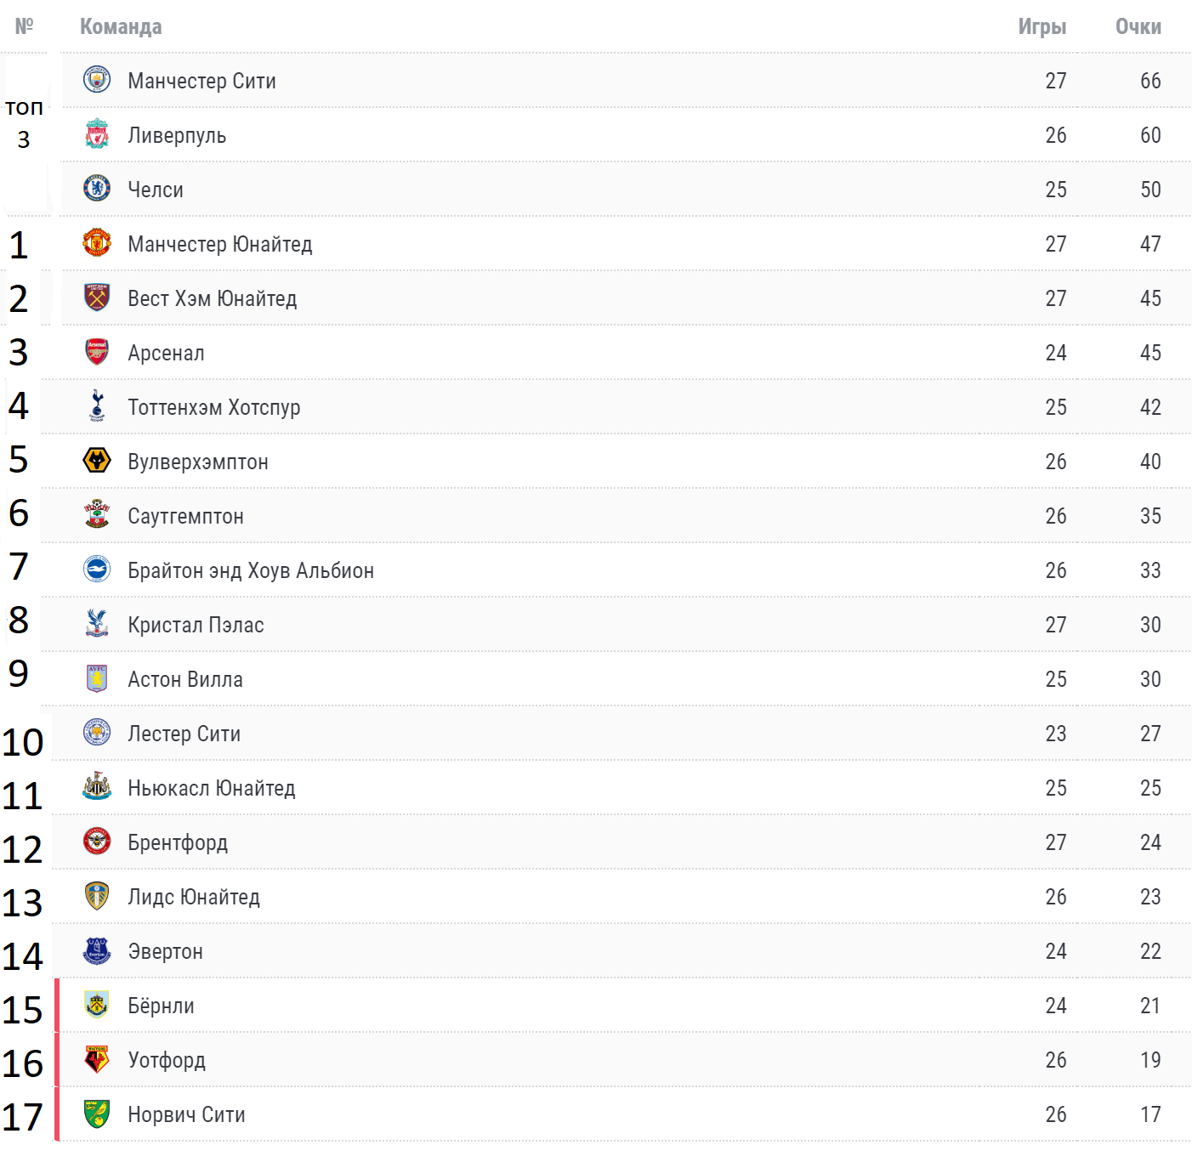Viewport: 1192px width, 1162px height.
Task: Open Брайтон энд Хоув Альбион link
Action: coord(251,570)
